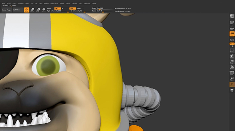Click the right-shelf Scale view icon

(x=232, y=62)
